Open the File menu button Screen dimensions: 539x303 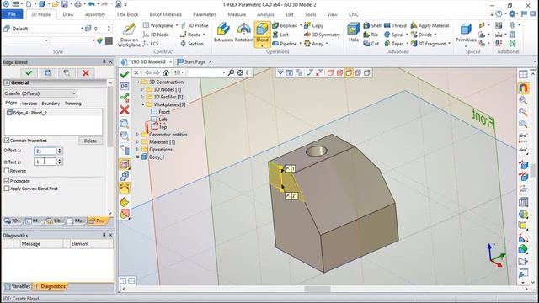pos(12,14)
